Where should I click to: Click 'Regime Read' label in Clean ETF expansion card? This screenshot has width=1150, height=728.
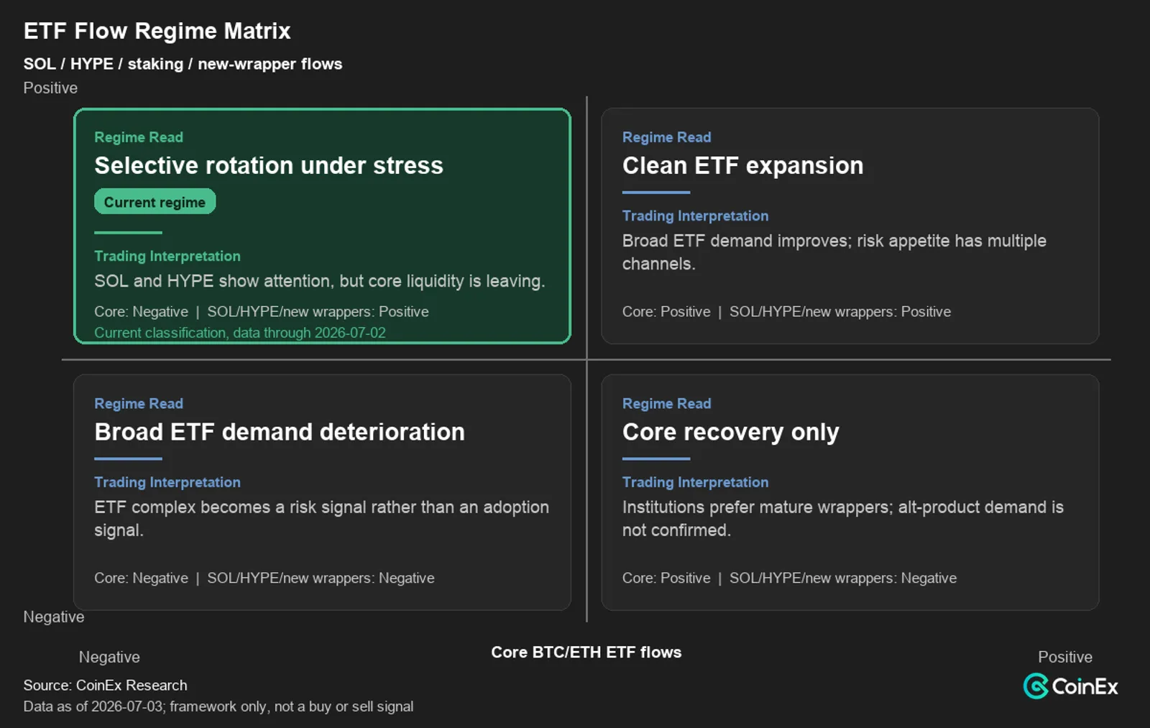point(666,137)
